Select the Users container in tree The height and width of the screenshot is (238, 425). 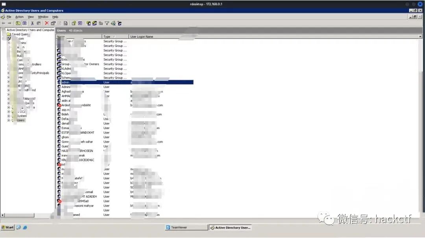[x=20, y=120]
